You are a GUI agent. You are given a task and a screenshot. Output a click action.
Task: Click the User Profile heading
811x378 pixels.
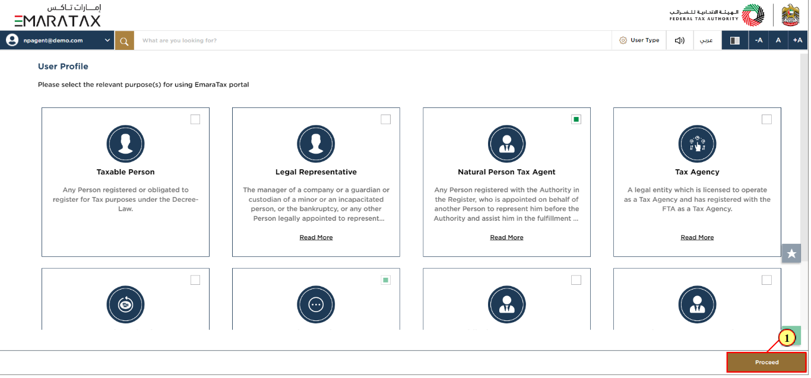click(x=63, y=66)
